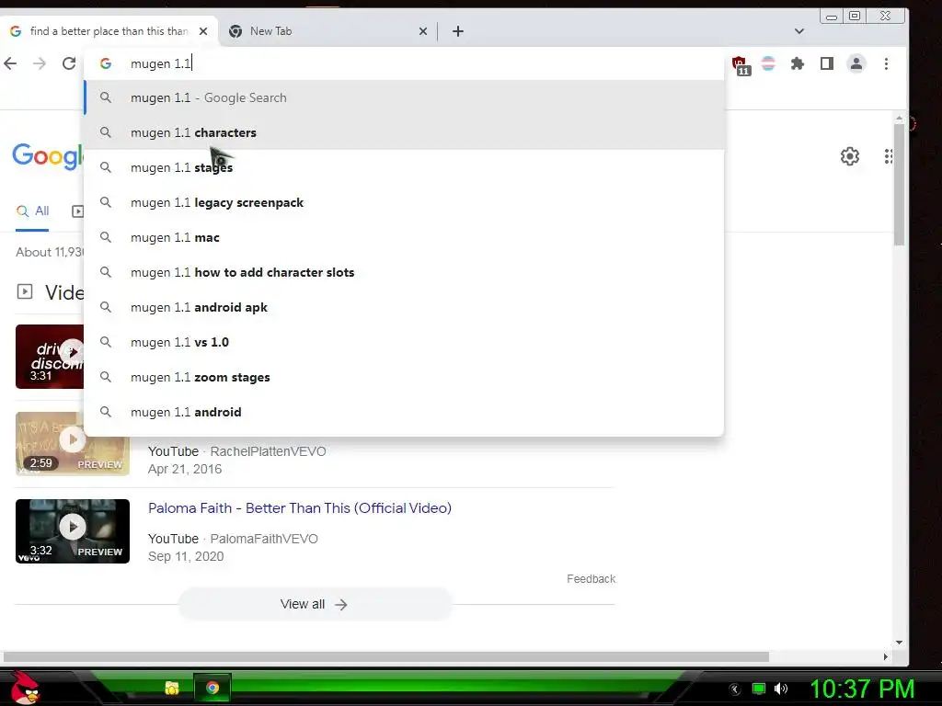
Task: Click the Google logo in the address bar
Action: point(106,63)
